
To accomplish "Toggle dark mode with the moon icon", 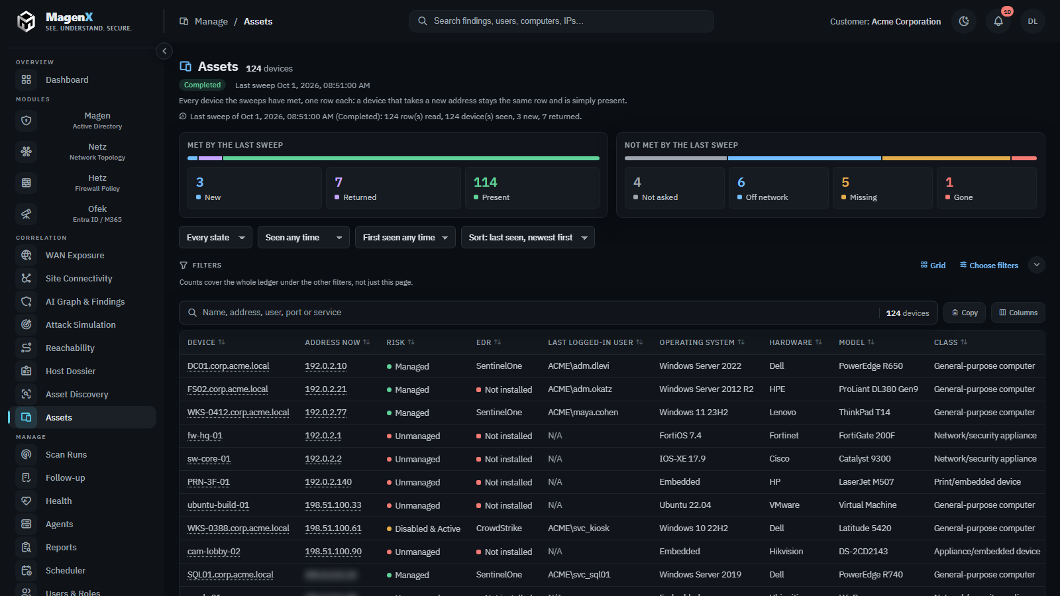I will click(964, 21).
